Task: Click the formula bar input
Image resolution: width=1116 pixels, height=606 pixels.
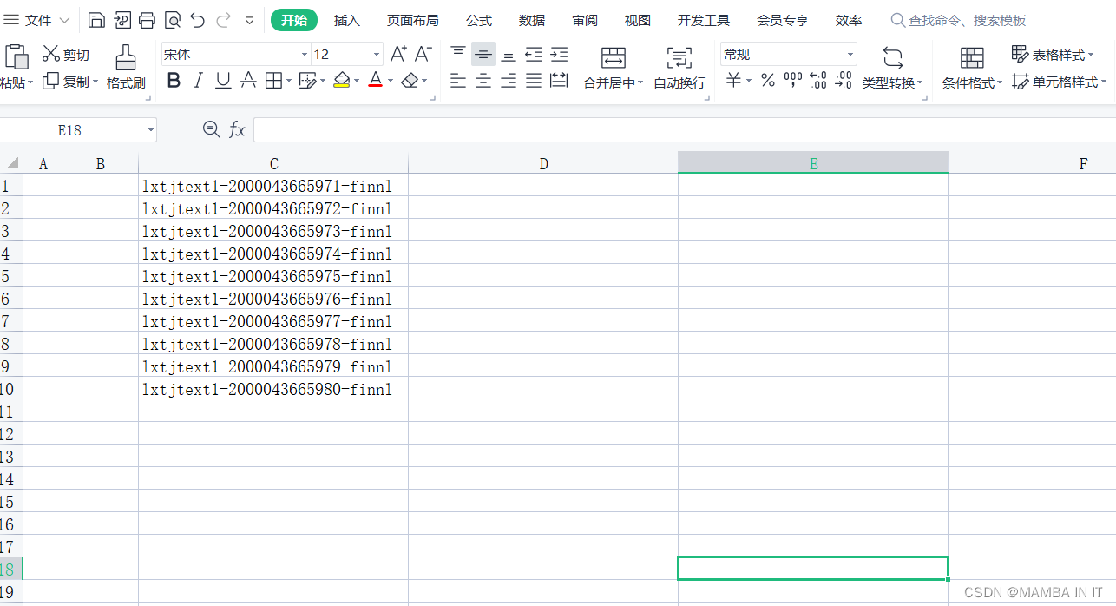Action: click(x=685, y=130)
